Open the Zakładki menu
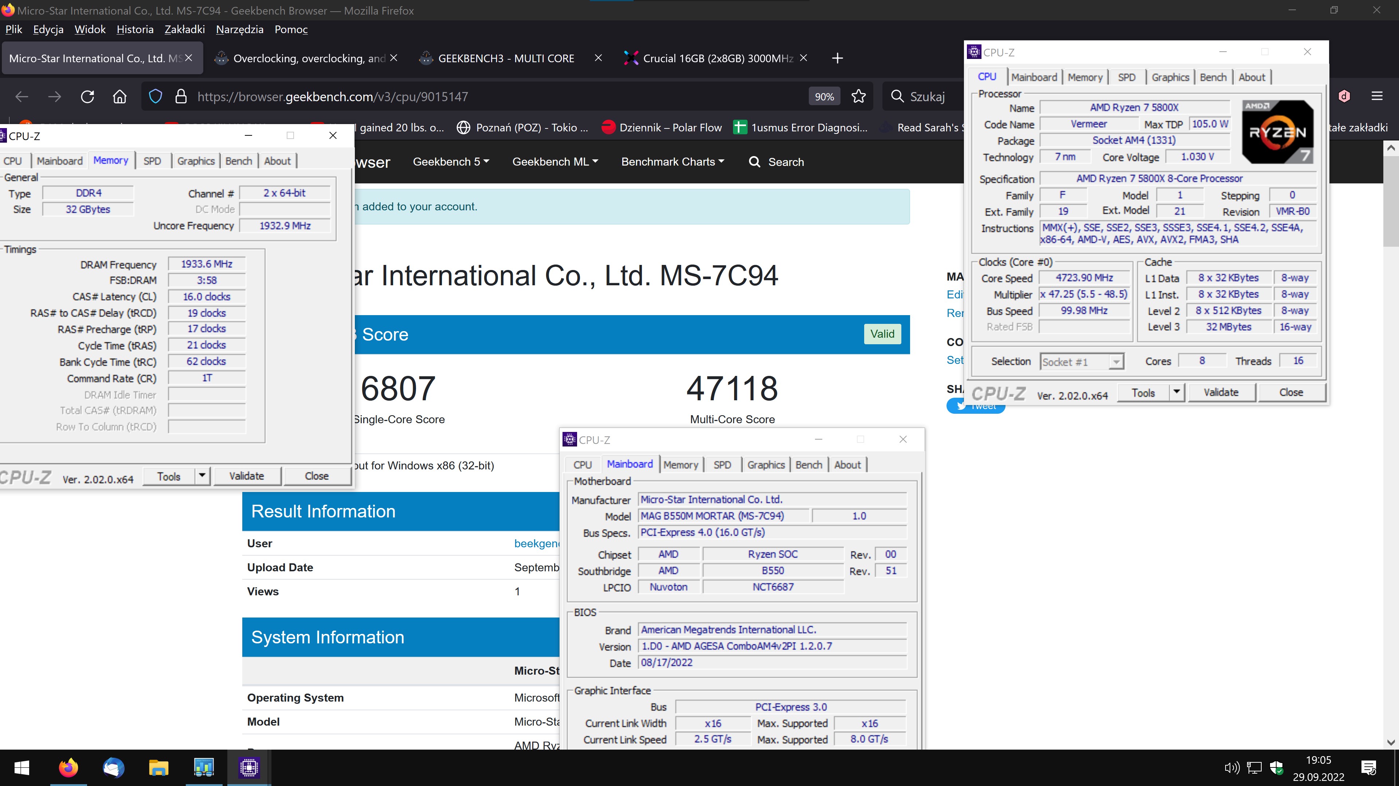Viewport: 1399px width, 786px height. (x=185, y=29)
